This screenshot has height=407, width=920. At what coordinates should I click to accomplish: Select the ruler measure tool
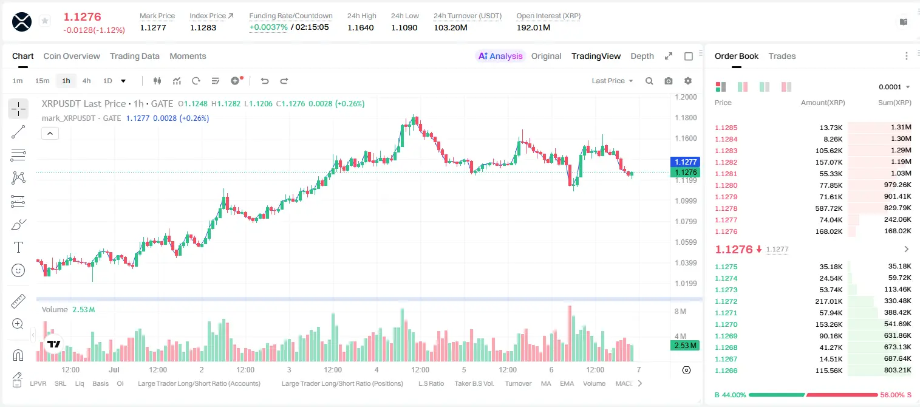(x=18, y=301)
